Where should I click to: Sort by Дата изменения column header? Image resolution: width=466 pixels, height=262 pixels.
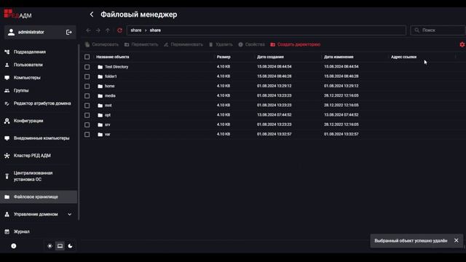pyautogui.click(x=339, y=57)
